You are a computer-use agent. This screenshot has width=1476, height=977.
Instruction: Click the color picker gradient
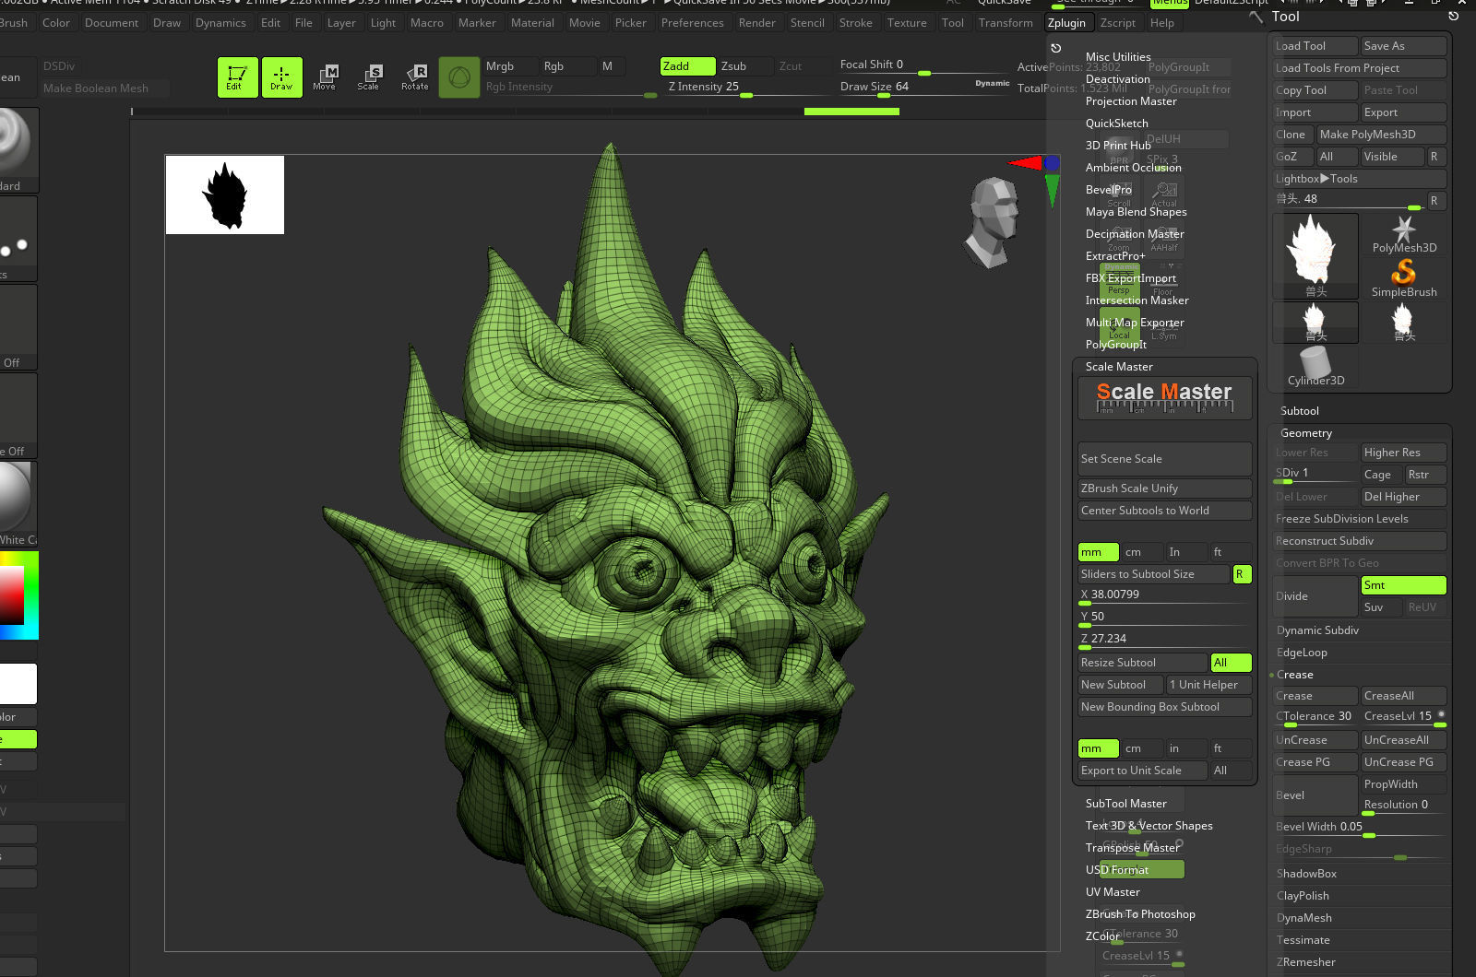[19, 595]
